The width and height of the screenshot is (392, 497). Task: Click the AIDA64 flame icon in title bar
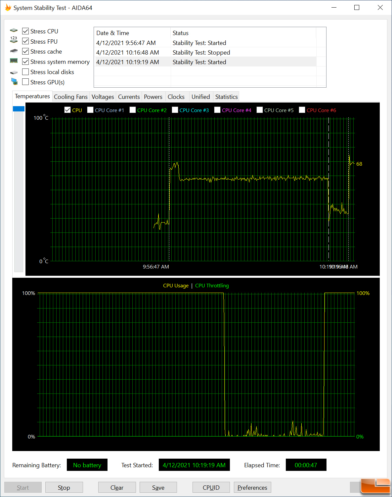pos(8,8)
